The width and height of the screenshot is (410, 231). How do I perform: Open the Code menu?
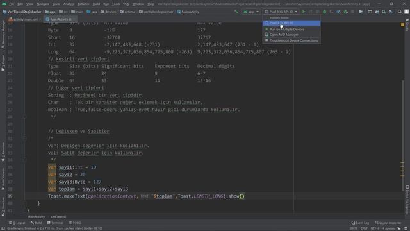pos(56,4)
